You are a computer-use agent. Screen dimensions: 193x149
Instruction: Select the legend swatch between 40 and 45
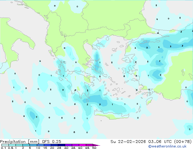coord(82,145)
